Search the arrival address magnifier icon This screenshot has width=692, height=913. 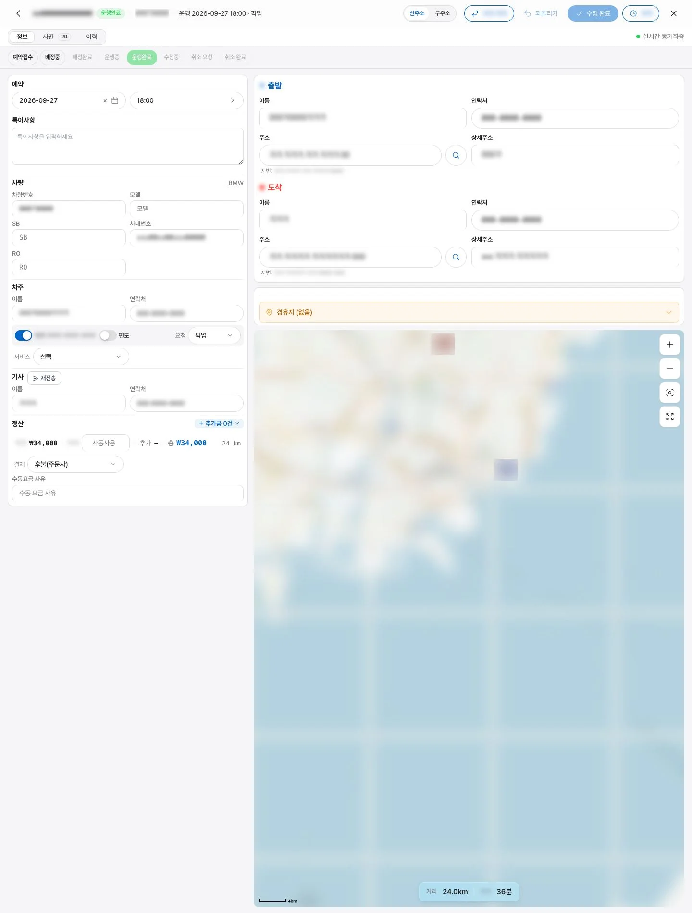tap(456, 257)
